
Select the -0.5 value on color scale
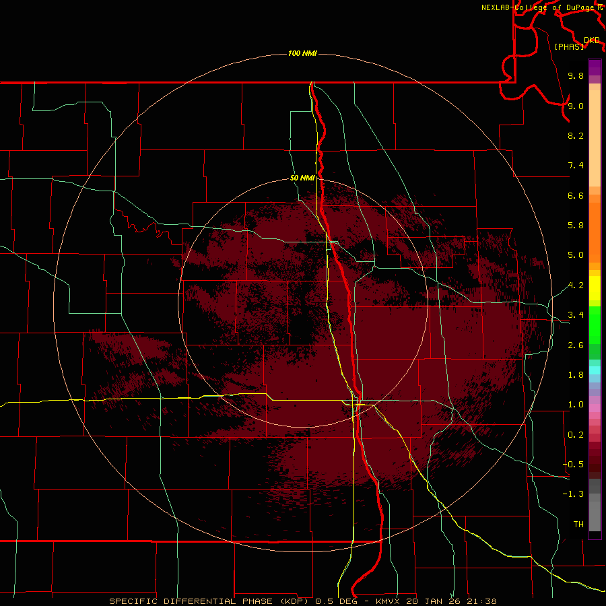[573, 465]
